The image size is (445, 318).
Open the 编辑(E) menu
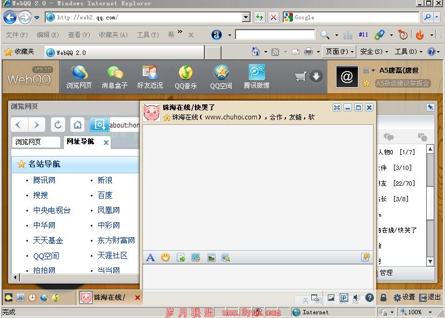48,34
